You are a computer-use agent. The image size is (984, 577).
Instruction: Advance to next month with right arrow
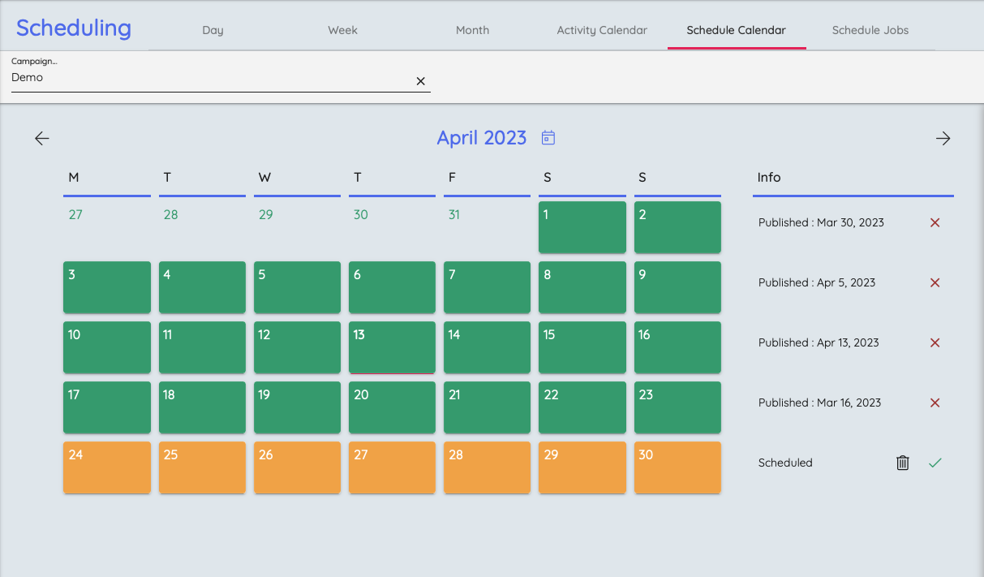(943, 139)
